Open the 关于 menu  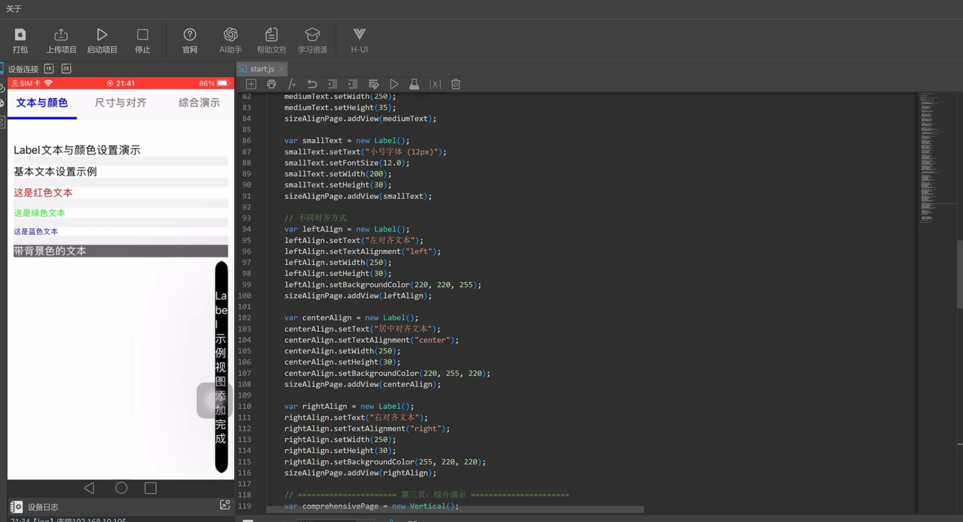pos(14,8)
